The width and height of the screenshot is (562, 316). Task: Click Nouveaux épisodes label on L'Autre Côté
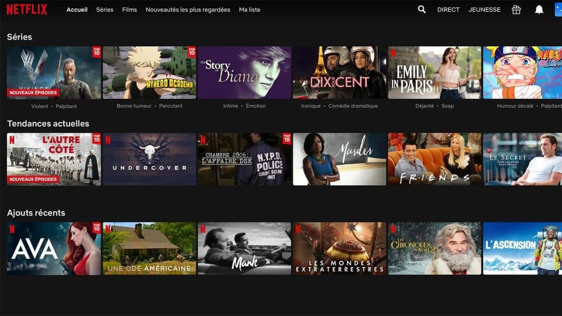[33, 179]
